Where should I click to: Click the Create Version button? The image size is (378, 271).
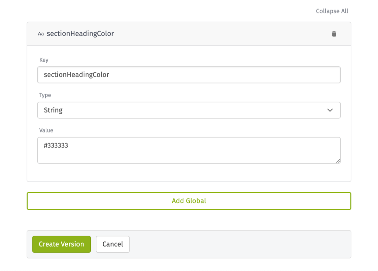[61, 244]
